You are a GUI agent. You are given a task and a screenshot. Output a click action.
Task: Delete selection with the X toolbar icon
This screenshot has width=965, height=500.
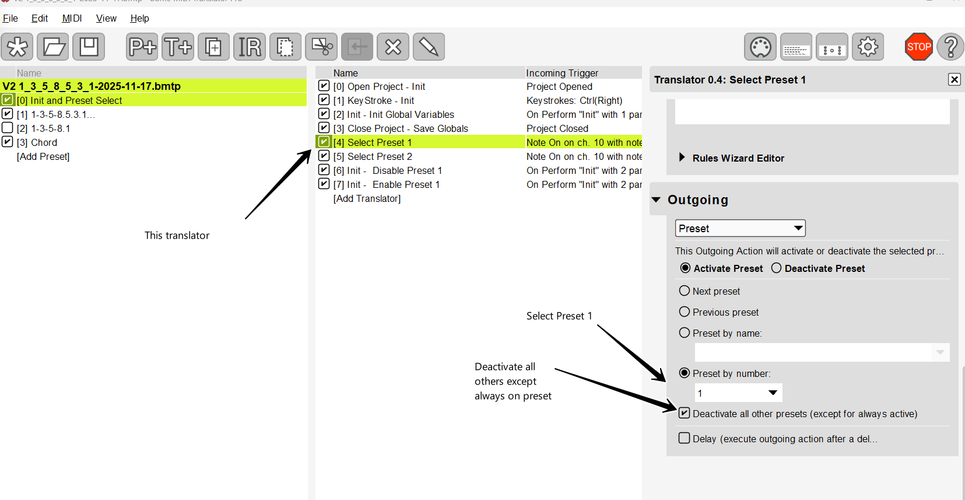[x=393, y=47]
